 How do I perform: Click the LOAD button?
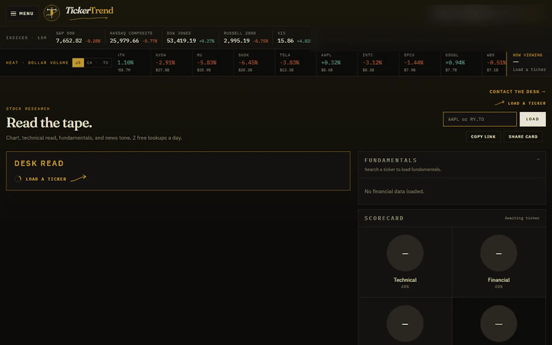pos(532,119)
